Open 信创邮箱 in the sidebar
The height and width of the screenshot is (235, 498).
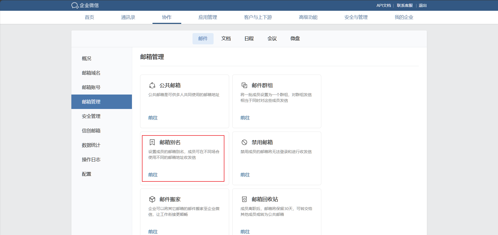pos(102,131)
